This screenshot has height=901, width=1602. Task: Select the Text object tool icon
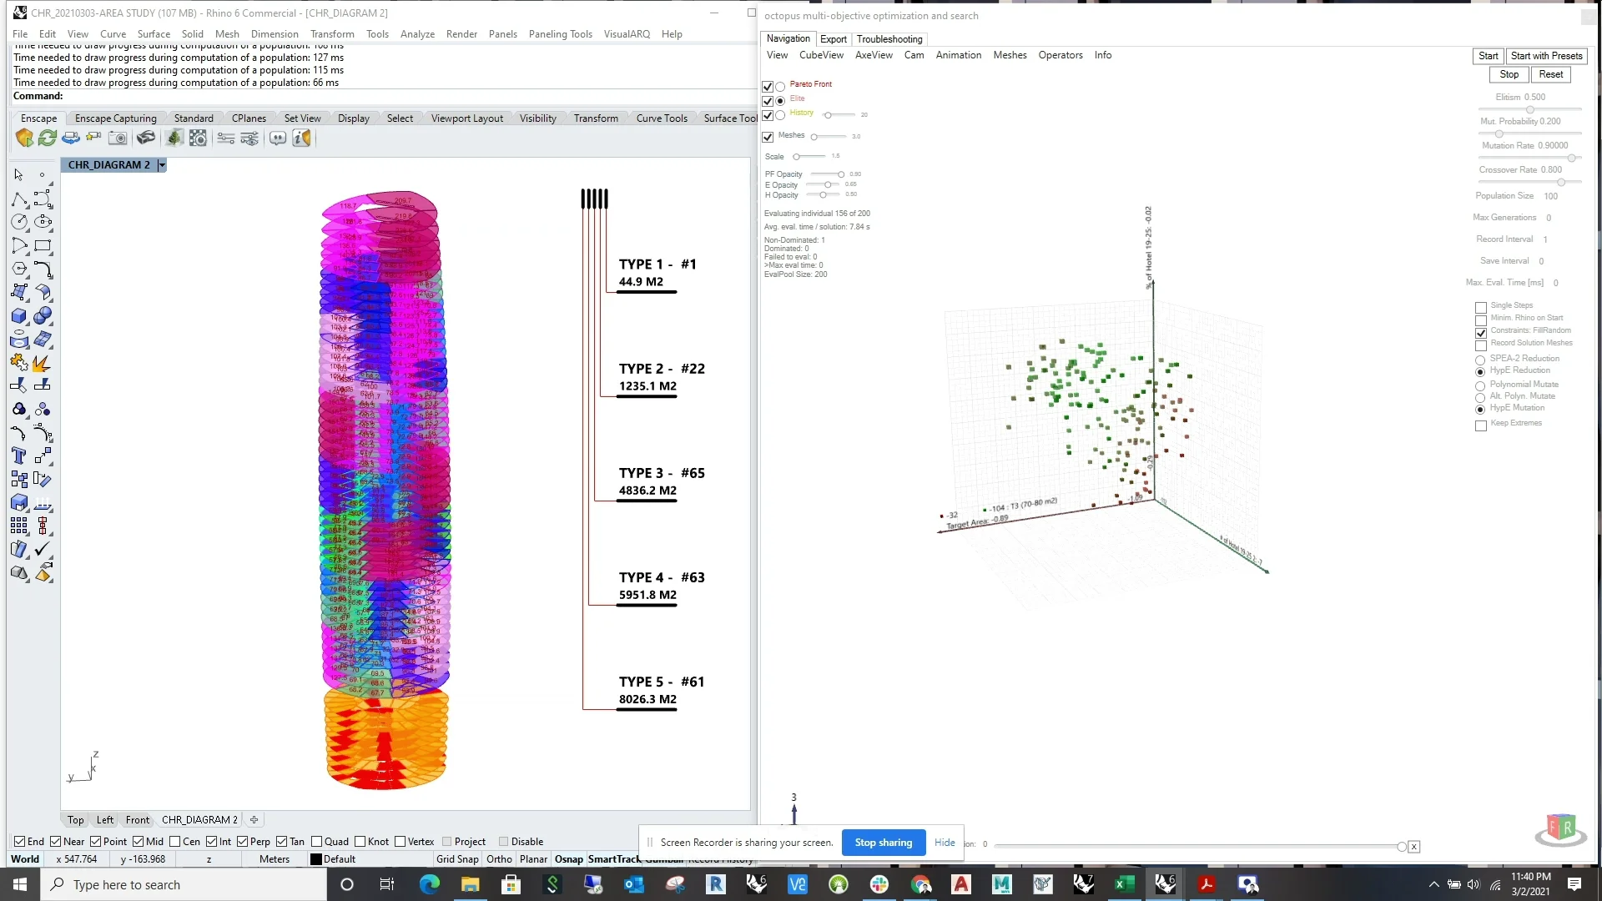pyautogui.click(x=19, y=456)
